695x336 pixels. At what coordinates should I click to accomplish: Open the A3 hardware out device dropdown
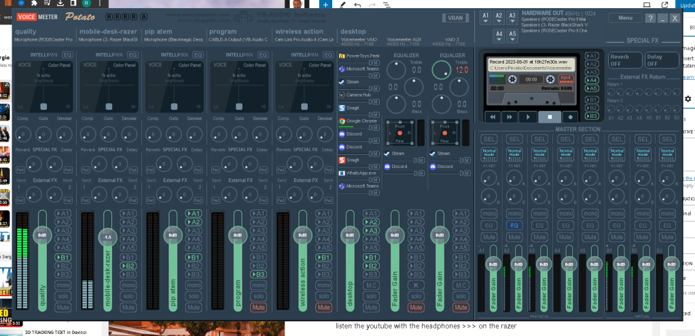pyautogui.click(x=512, y=18)
